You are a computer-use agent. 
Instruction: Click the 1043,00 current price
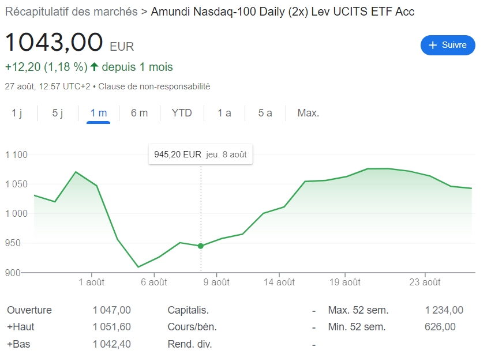tap(54, 42)
